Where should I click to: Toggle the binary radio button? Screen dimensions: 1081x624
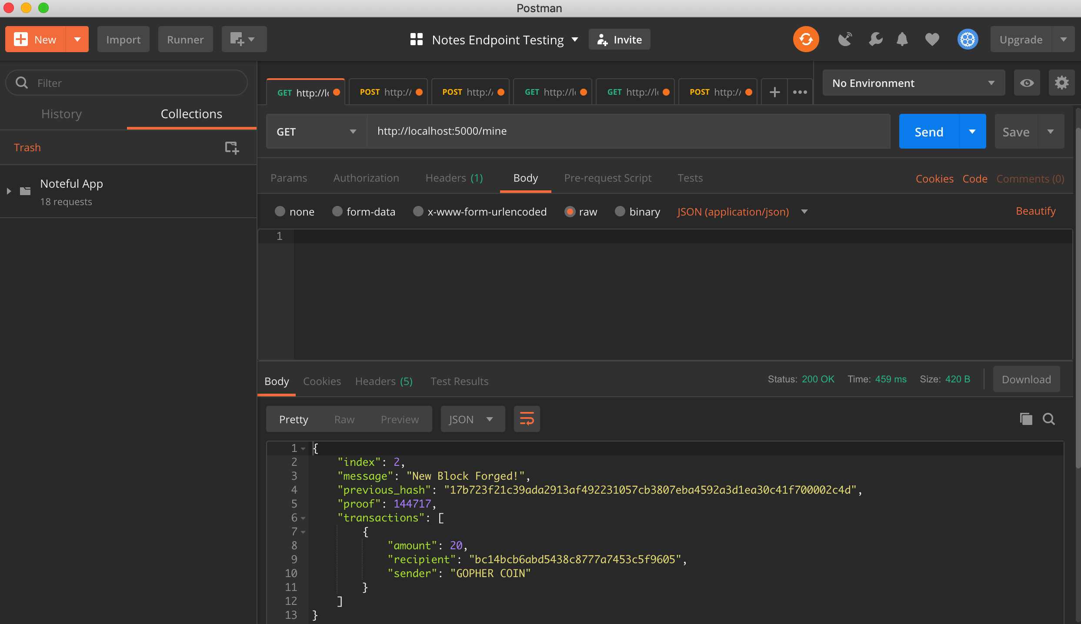click(620, 212)
